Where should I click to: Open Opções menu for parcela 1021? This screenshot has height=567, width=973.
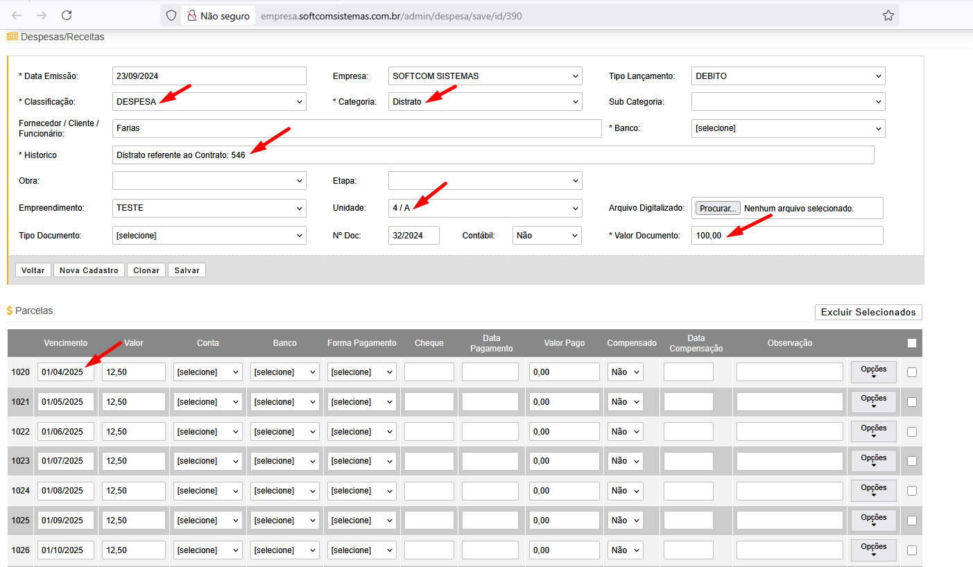(873, 402)
